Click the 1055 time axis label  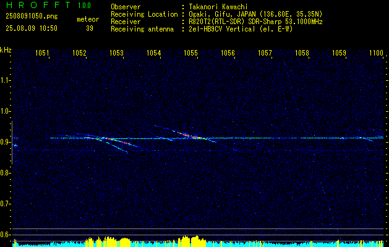(x=190, y=52)
